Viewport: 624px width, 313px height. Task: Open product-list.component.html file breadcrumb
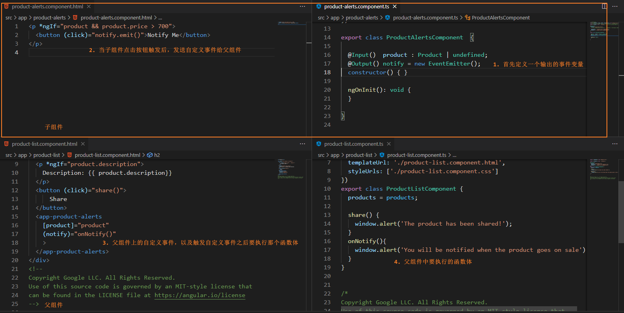(107, 155)
